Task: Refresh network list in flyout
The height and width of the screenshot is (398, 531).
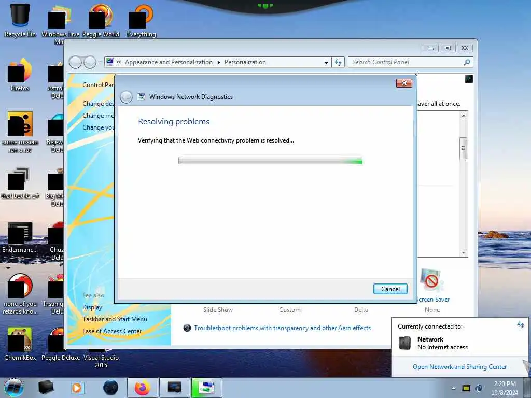Action: click(x=521, y=325)
